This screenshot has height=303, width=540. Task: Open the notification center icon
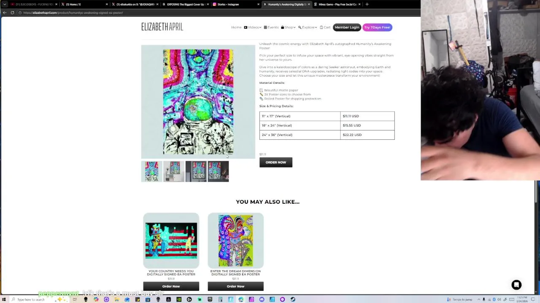point(533,300)
